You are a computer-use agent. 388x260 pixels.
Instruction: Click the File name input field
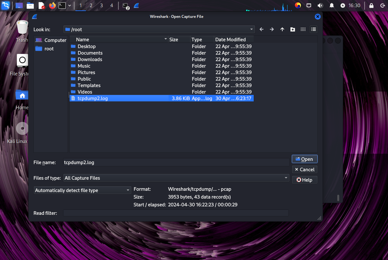[176, 162]
